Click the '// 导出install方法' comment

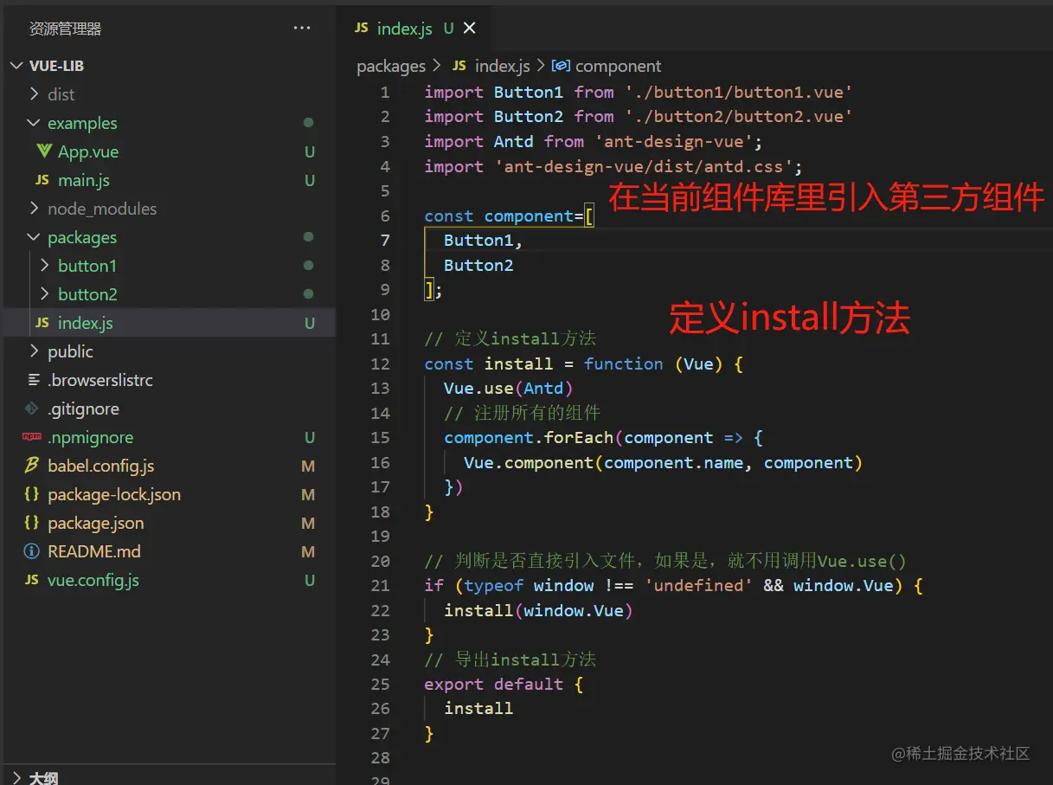point(510,660)
